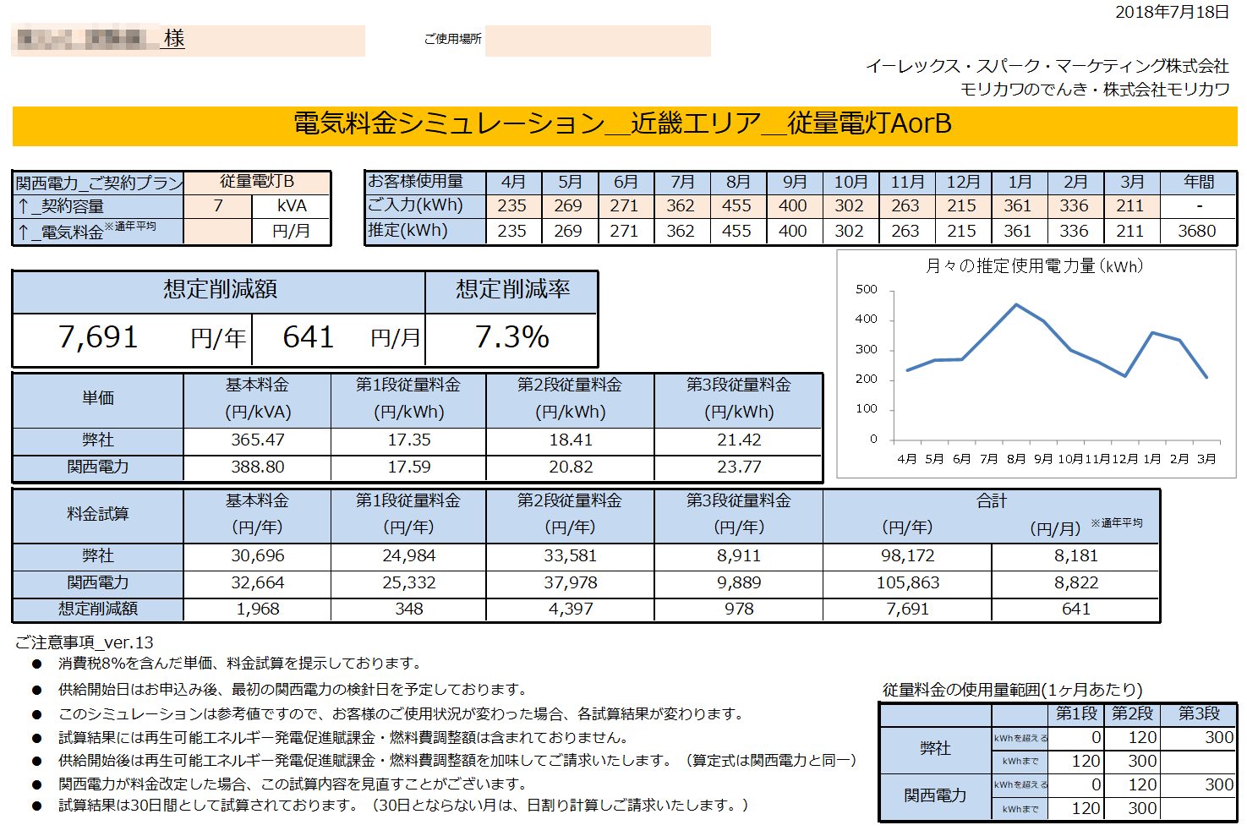Click the December usage input 215
The image size is (1247, 836).
coord(961,205)
